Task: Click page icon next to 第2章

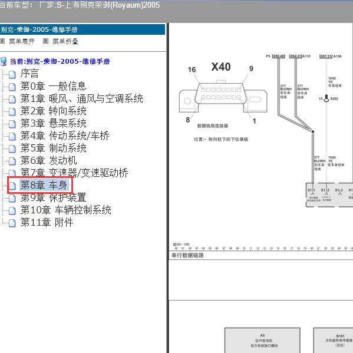Action: click(12, 111)
